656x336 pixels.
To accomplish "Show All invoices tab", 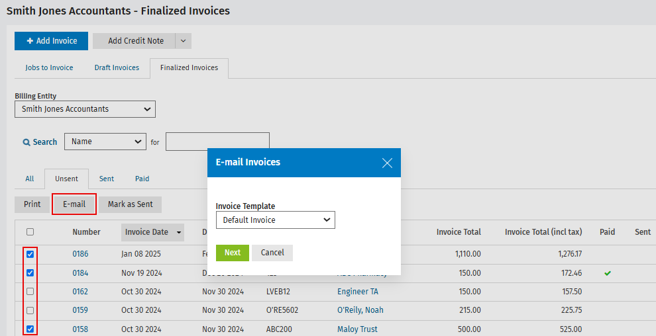I will [x=29, y=179].
